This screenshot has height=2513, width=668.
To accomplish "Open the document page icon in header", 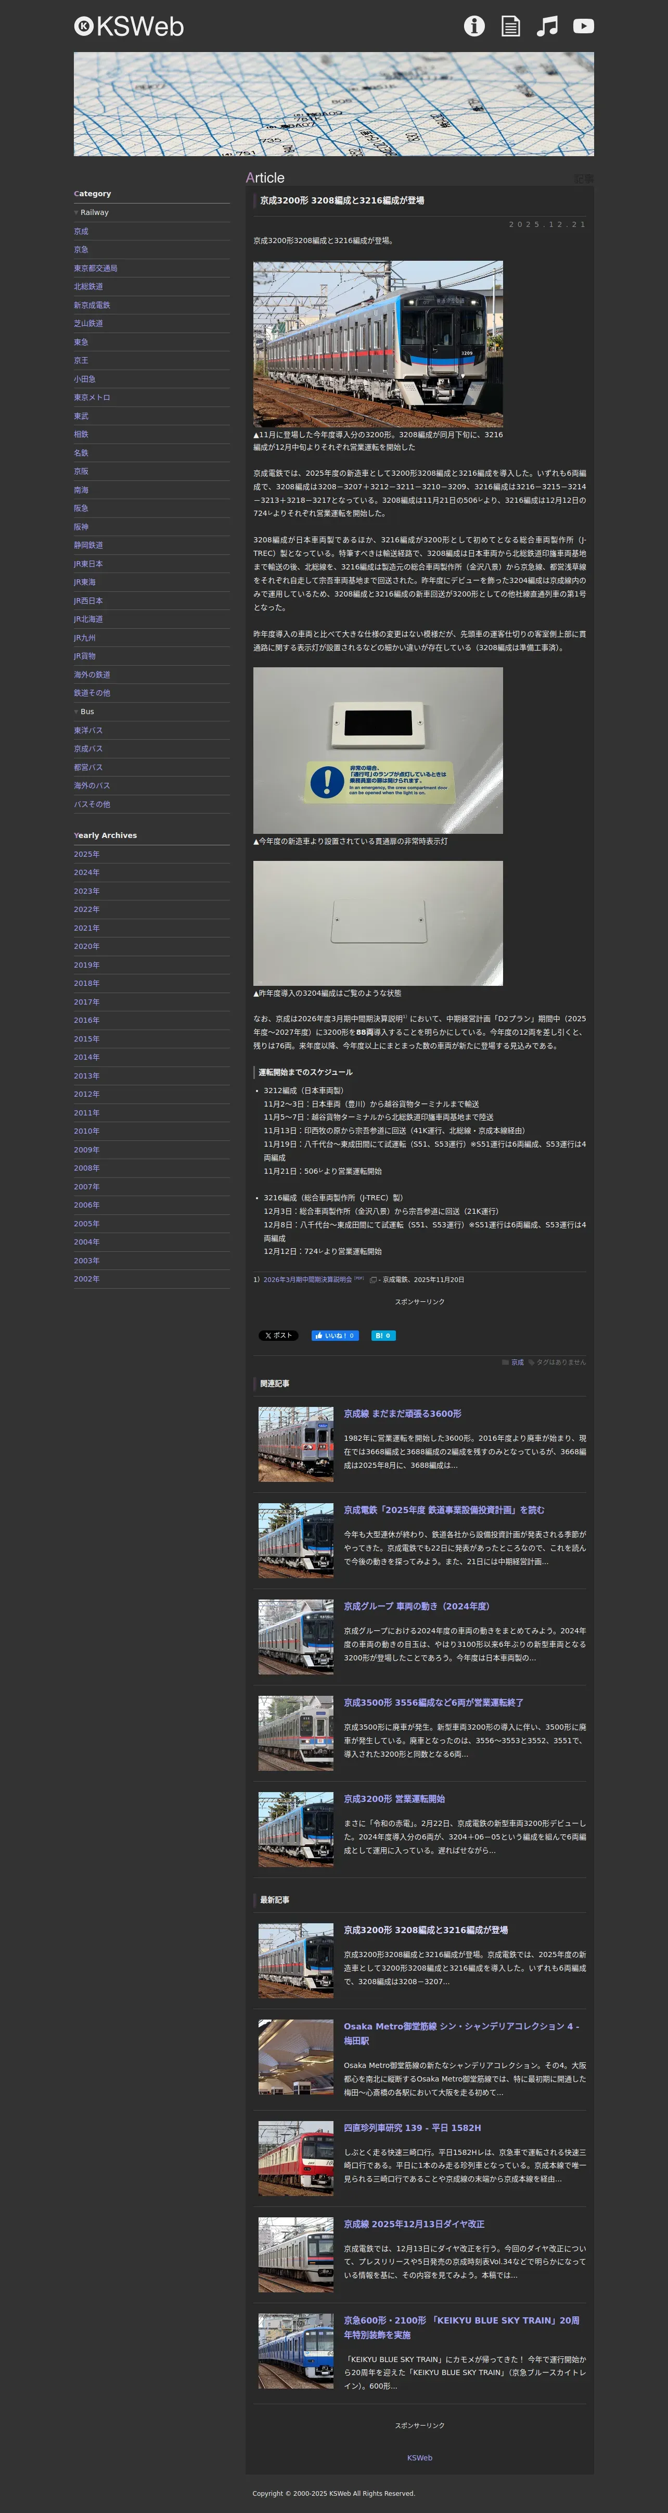I will (510, 27).
